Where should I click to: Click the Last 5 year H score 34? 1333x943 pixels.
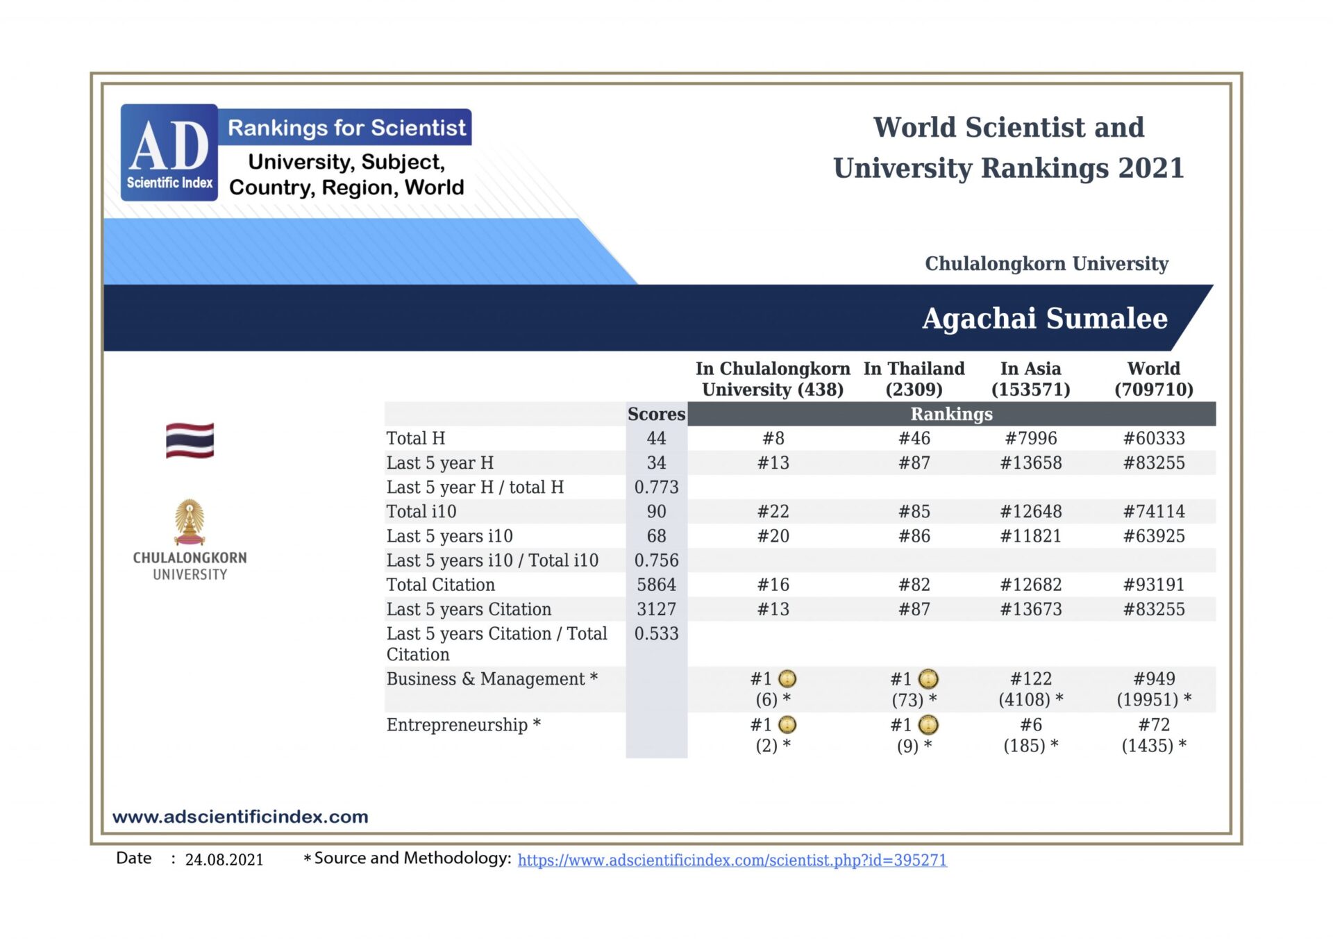coord(656,462)
